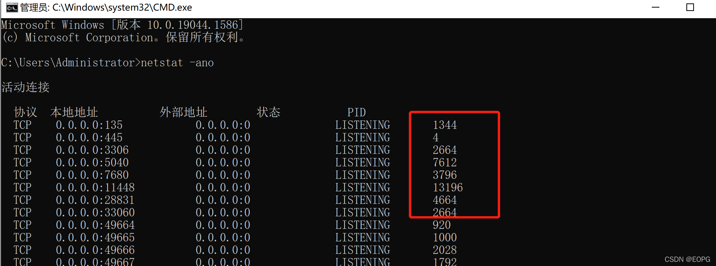
Task: Click the Microsoft Corporation copyright line
Action: point(123,38)
